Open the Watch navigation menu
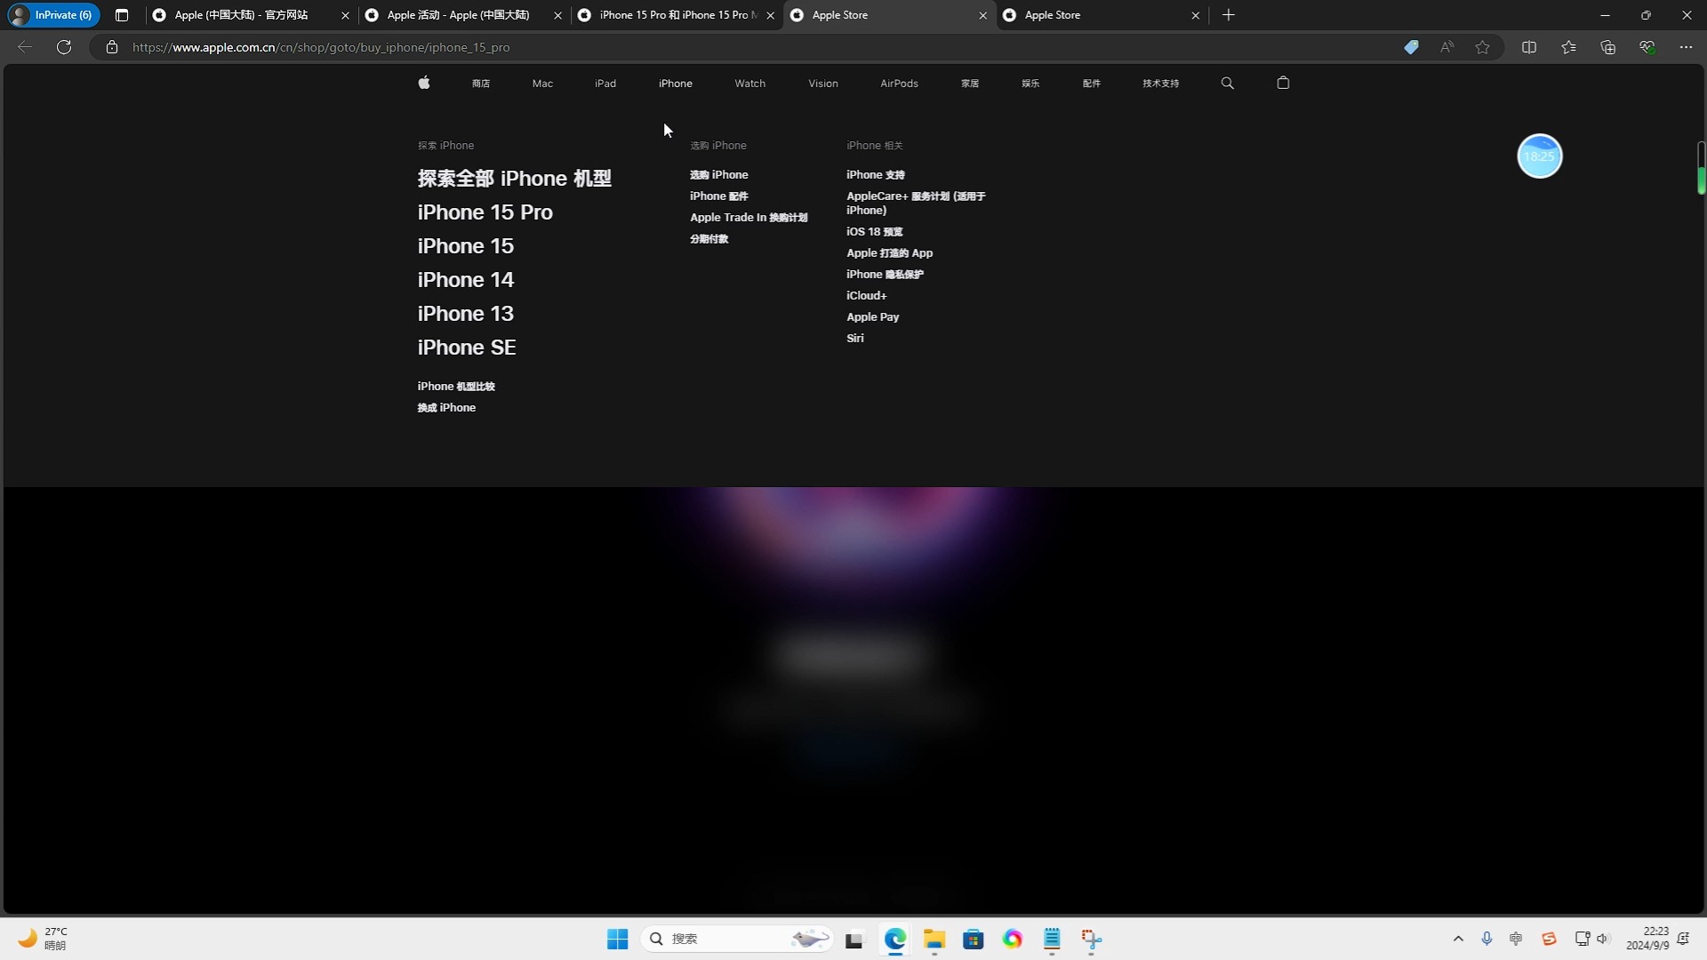1707x960 pixels. [x=749, y=83]
